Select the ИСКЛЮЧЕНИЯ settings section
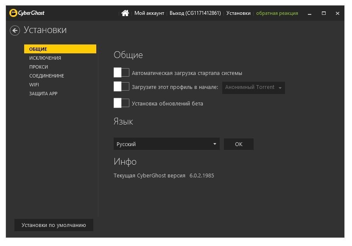This screenshot has width=352, height=246. coord(45,58)
